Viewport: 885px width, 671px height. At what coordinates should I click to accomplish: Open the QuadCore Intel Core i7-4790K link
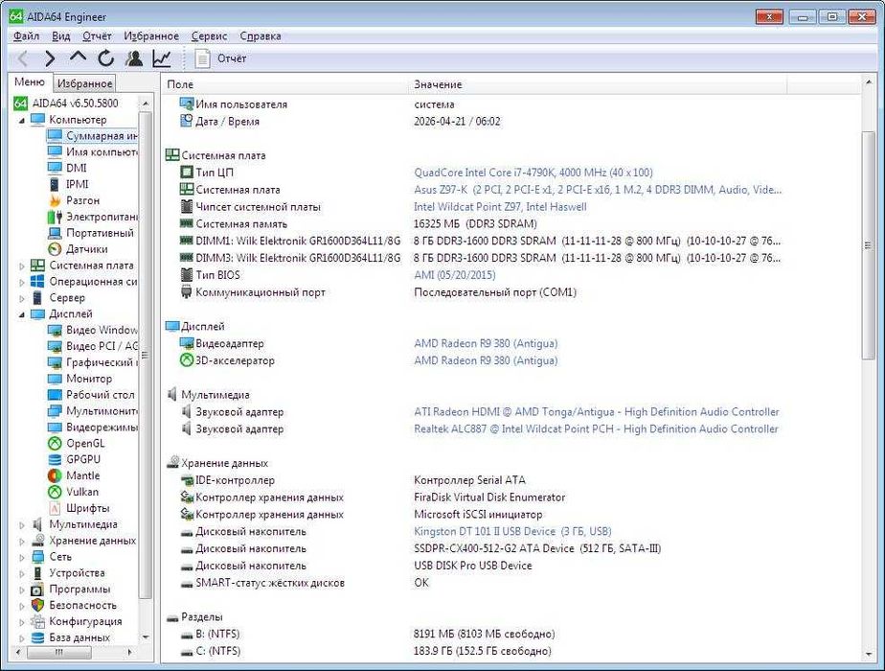coord(533,173)
